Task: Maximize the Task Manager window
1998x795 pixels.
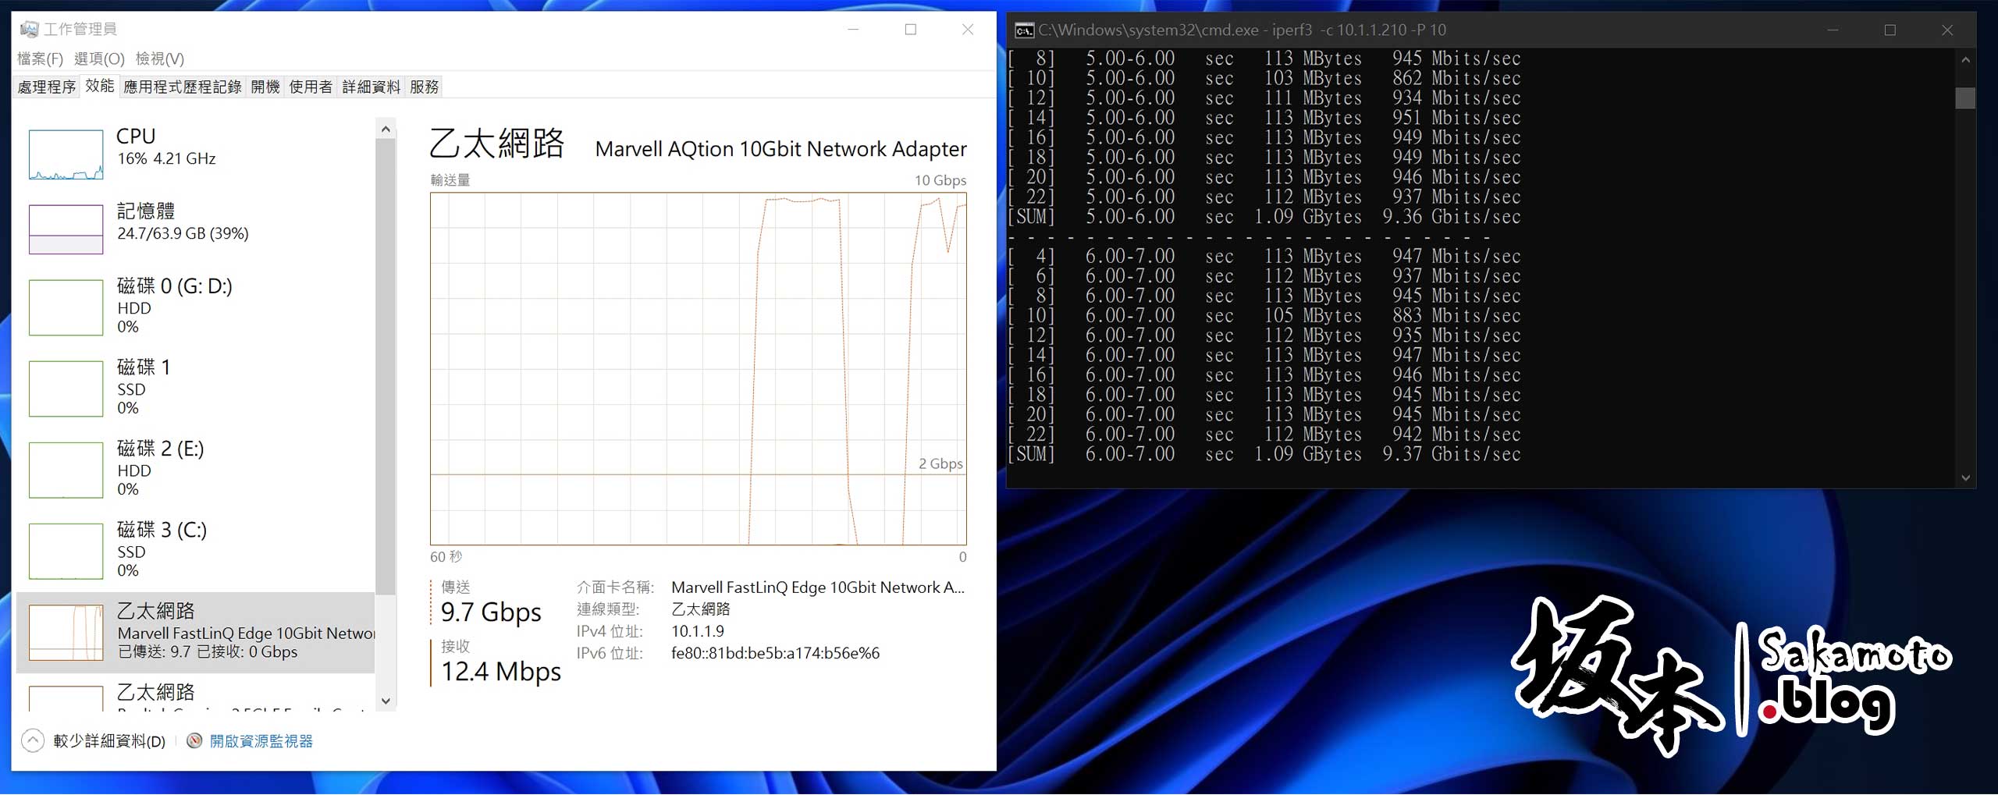Action: (x=910, y=30)
